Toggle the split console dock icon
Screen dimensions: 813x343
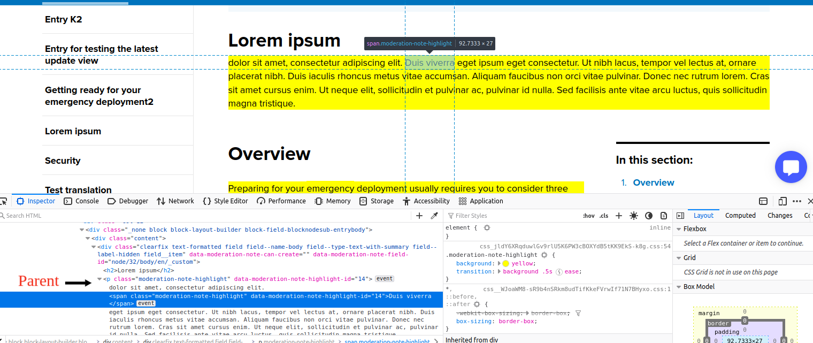point(763,201)
